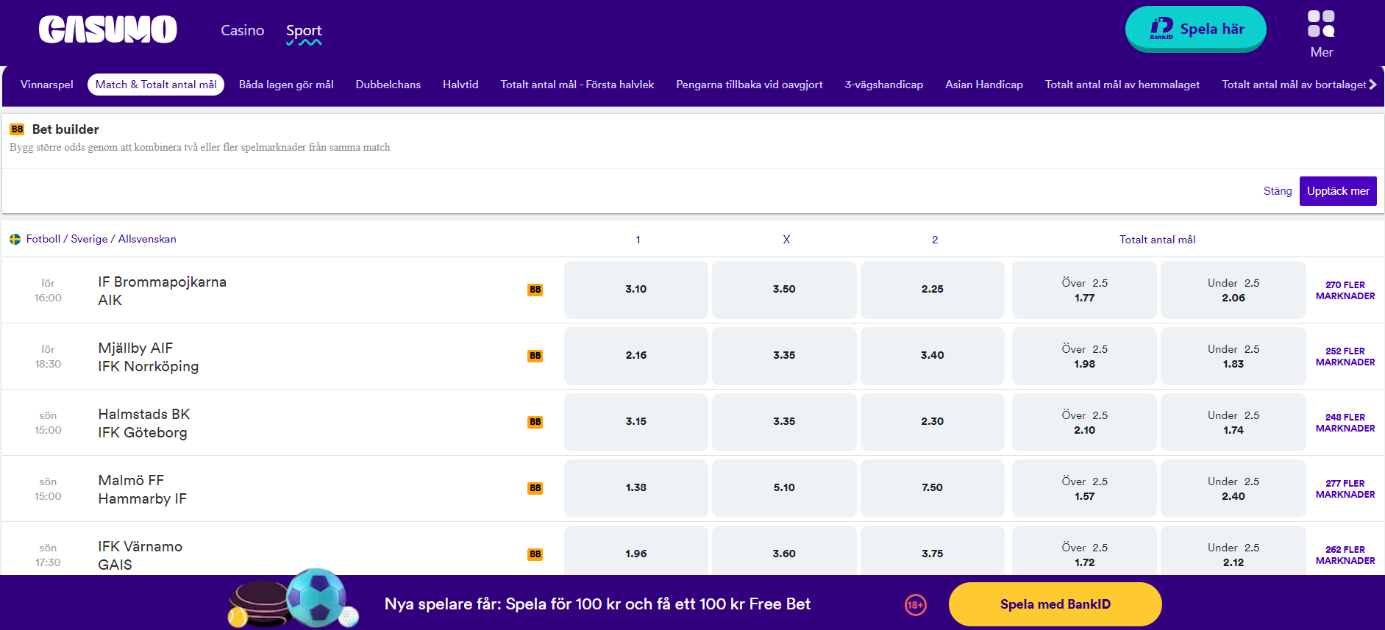Bet on Mjällby AIF win at 2.16

[x=636, y=356]
